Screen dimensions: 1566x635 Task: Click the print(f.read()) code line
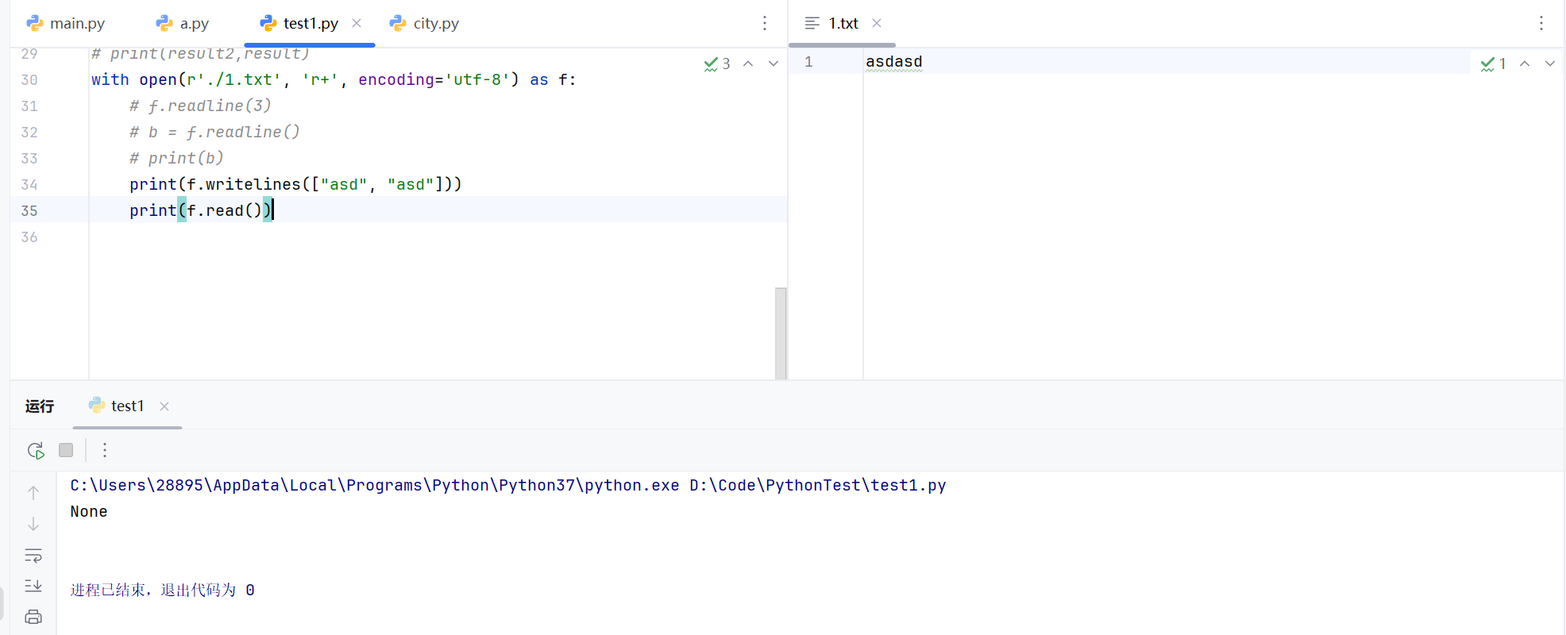(x=201, y=210)
